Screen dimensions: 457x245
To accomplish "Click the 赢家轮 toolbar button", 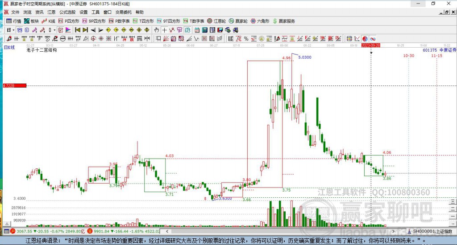I will tap(238, 21).
